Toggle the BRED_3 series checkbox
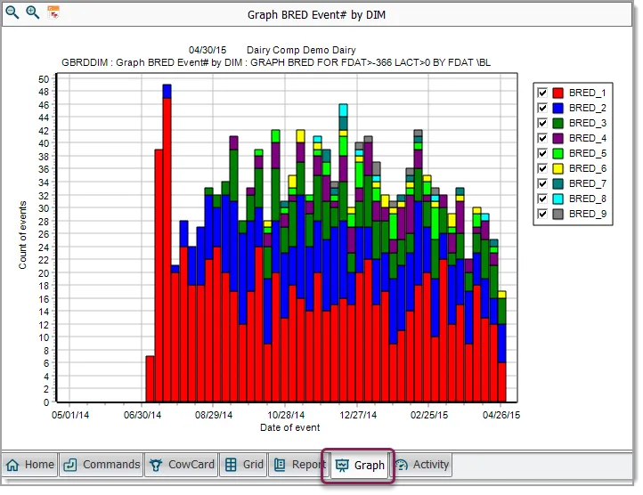The width and height of the screenshot is (643, 495). point(542,123)
